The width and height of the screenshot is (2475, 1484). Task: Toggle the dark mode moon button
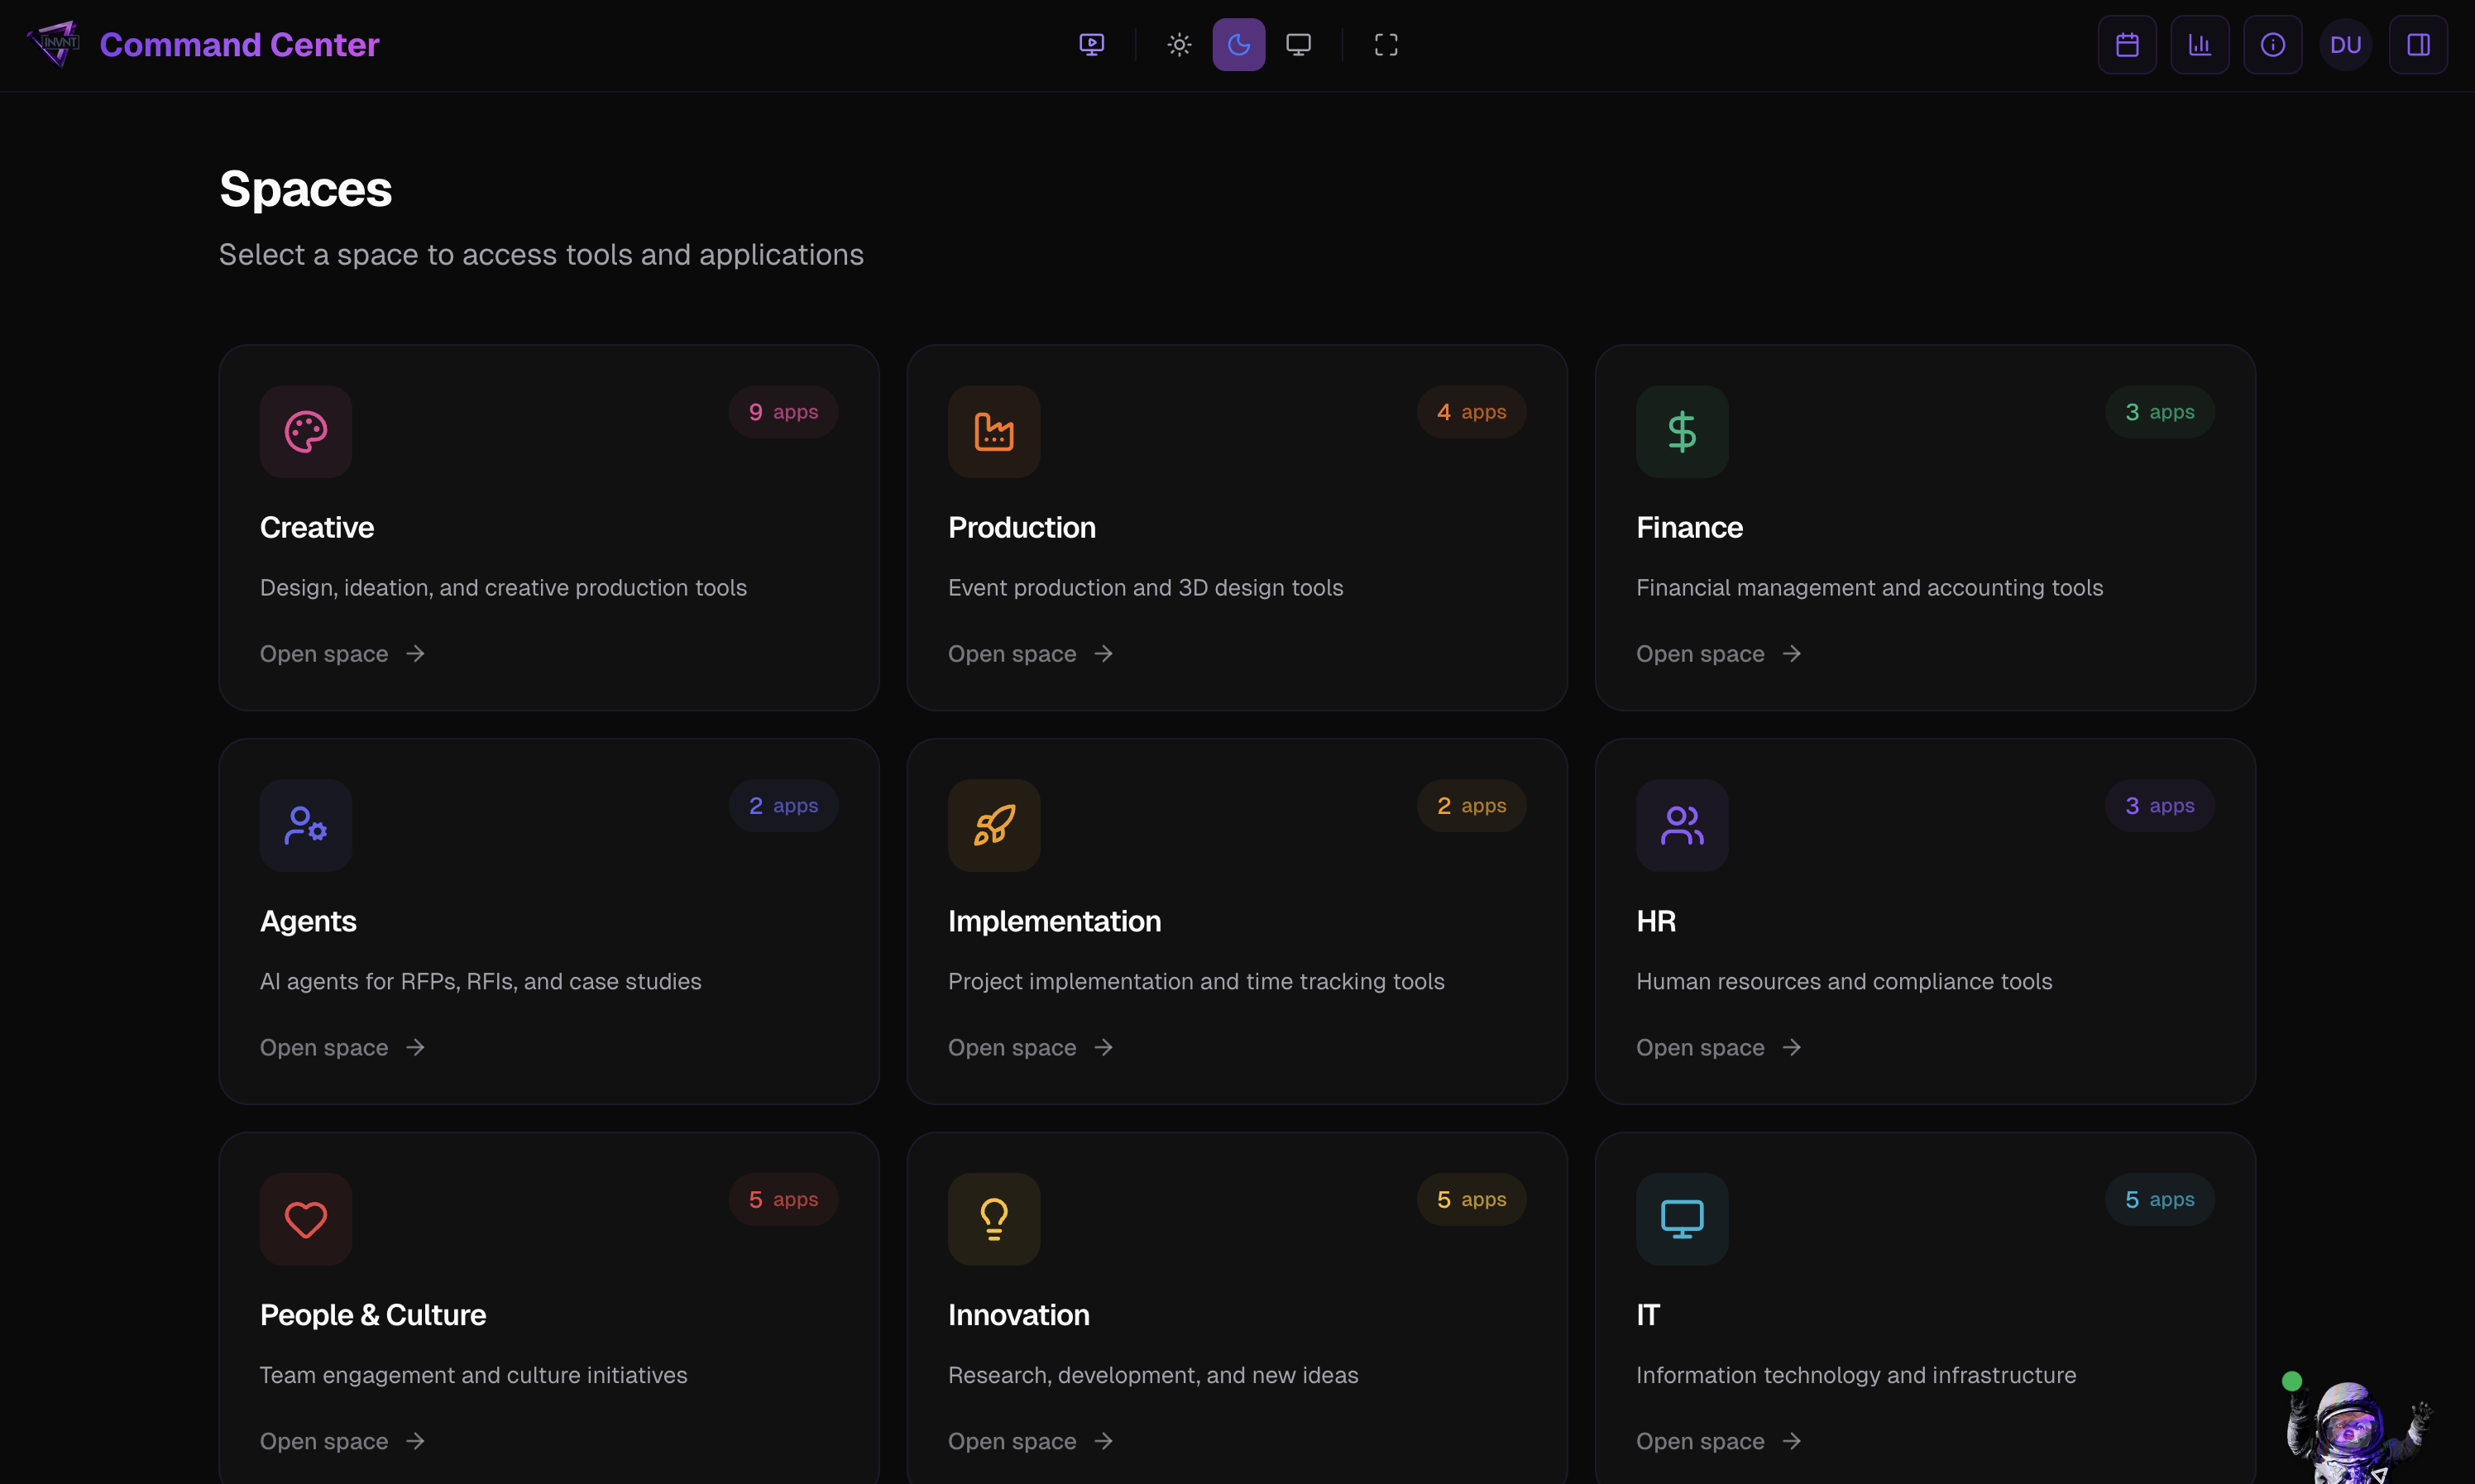1238,45
